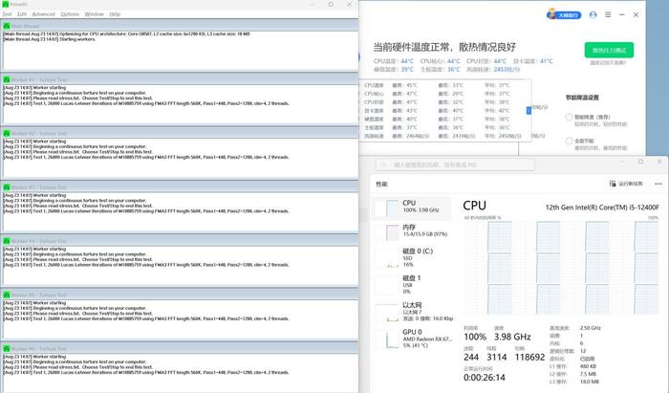The height and width of the screenshot is (393, 669).
Task: Click the processes count '244'
Action: (471, 358)
